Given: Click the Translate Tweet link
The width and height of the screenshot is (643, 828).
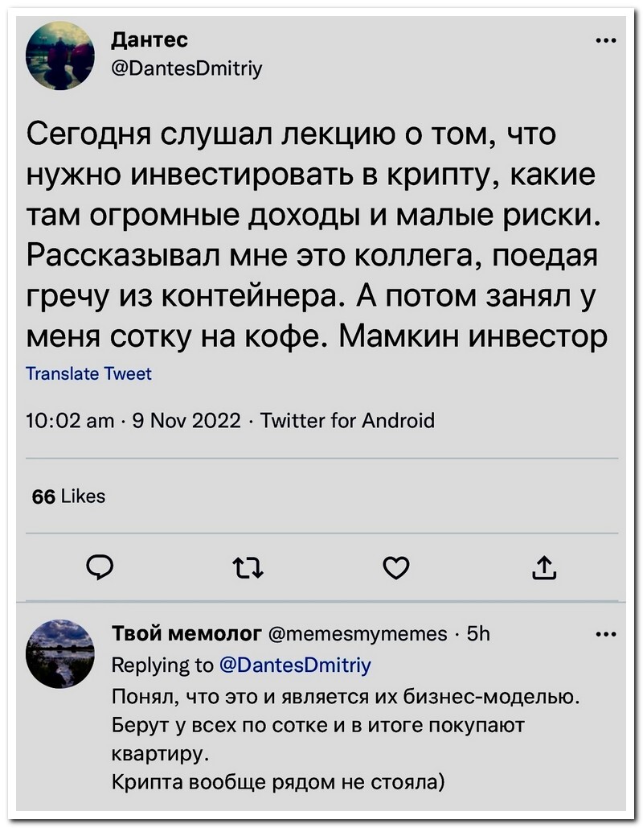Looking at the screenshot, I should 88,374.
